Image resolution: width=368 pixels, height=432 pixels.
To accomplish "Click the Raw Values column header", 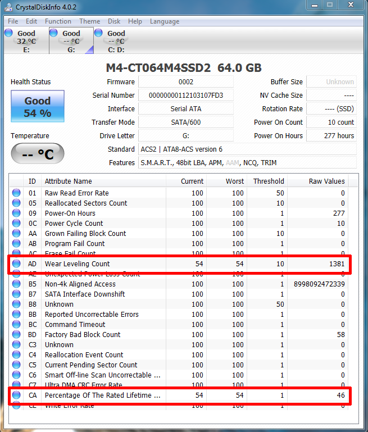I will pos(318,181).
